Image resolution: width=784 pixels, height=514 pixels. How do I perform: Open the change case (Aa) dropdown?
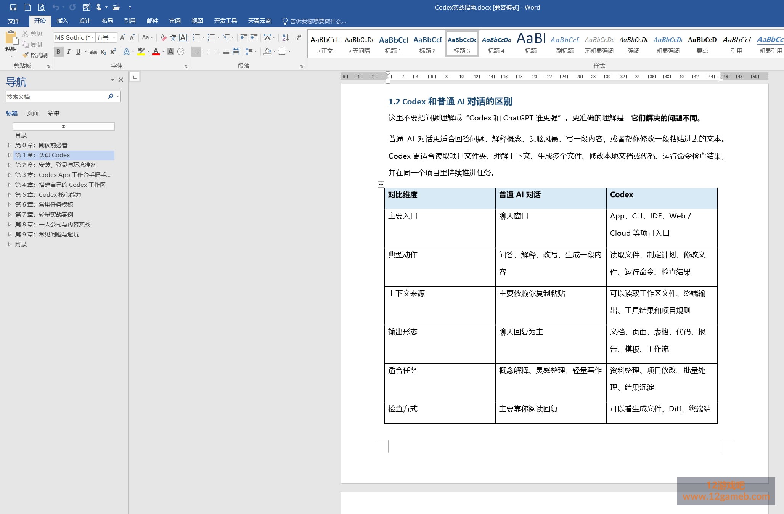pyautogui.click(x=147, y=37)
